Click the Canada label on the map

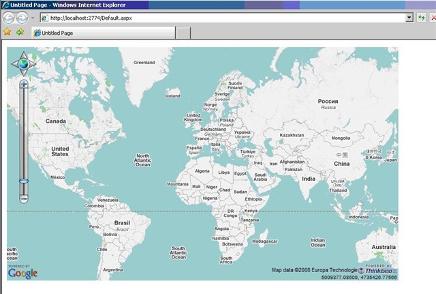(x=56, y=121)
